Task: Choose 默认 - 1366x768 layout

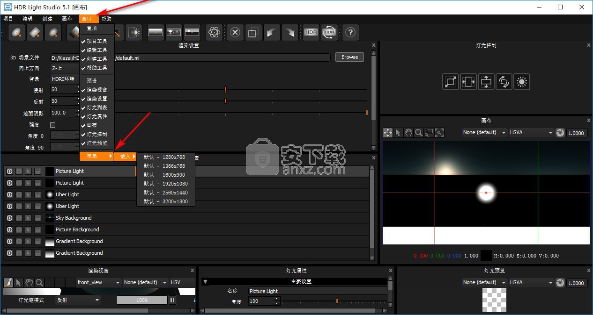Action: (166, 166)
